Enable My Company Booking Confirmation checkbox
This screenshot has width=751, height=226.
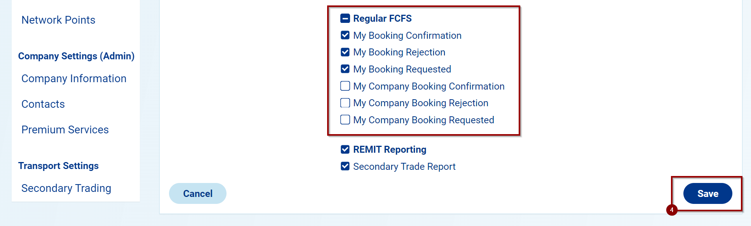(x=345, y=86)
